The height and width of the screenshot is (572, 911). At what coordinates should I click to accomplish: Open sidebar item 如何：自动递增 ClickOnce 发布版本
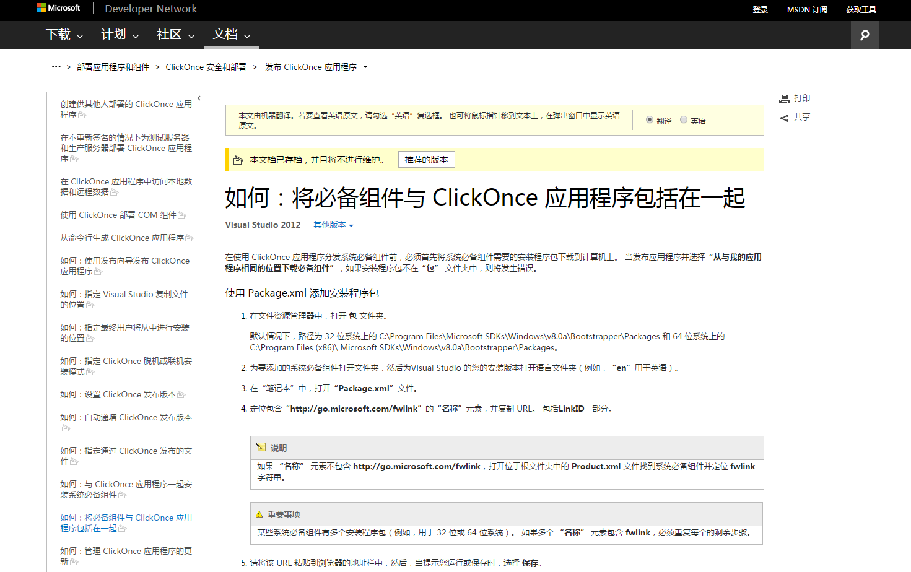click(126, 417)
